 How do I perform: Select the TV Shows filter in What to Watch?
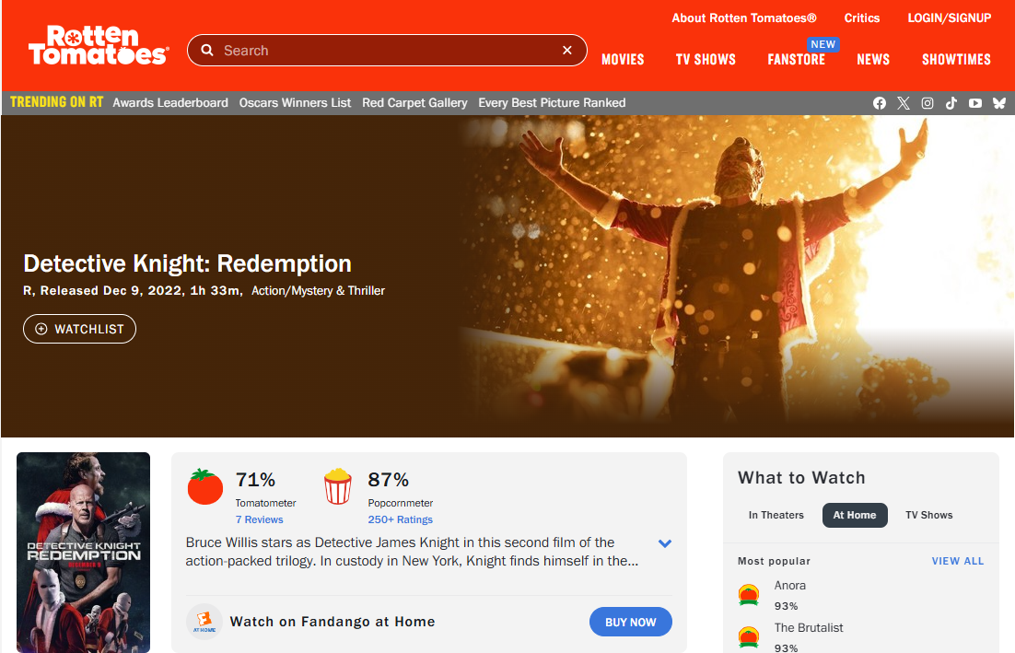928,515
